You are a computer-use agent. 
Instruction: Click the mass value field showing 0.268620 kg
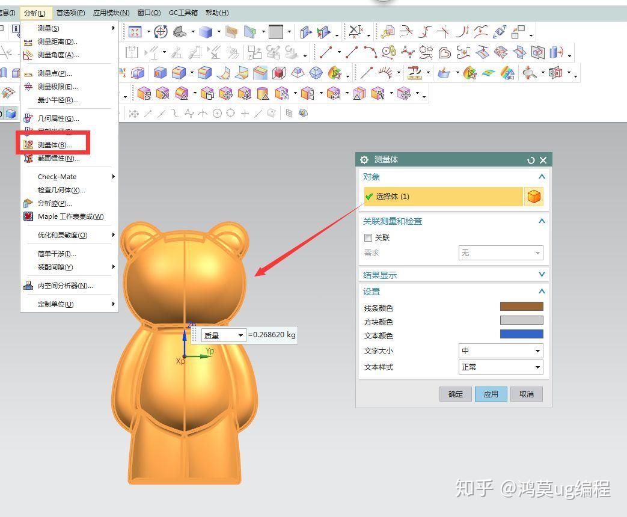pyautogui.click(x=272, y=335)
